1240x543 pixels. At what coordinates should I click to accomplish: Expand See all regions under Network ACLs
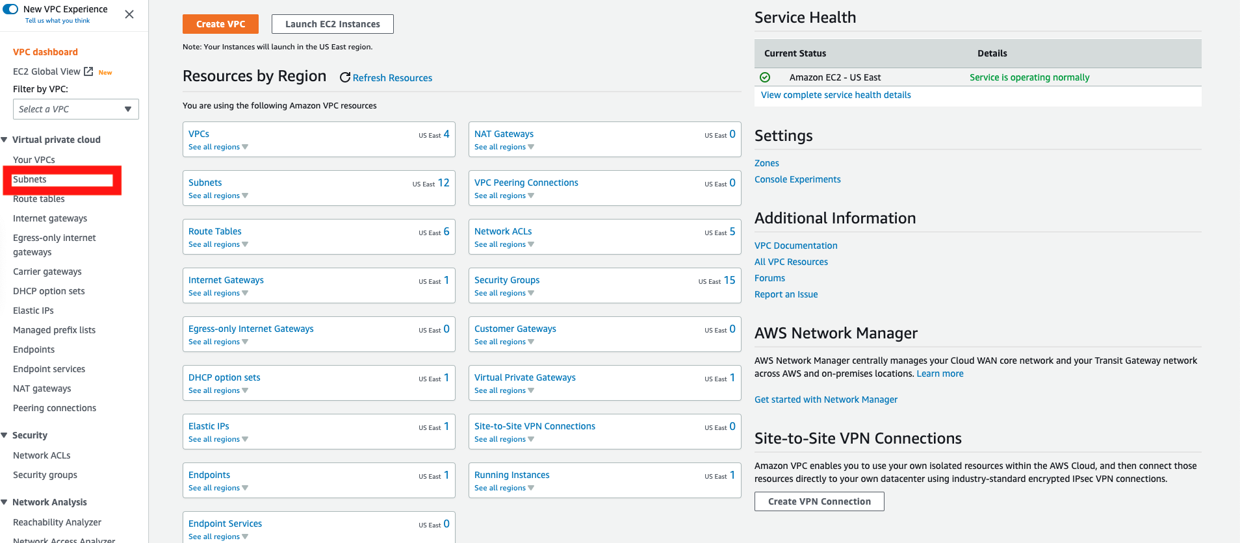504,245
